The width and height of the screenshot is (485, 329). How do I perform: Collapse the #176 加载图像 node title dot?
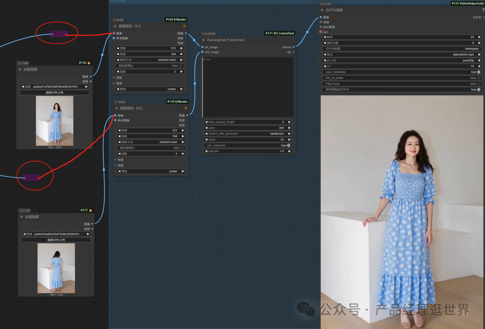pyautogui.click(x=20, y=70)
